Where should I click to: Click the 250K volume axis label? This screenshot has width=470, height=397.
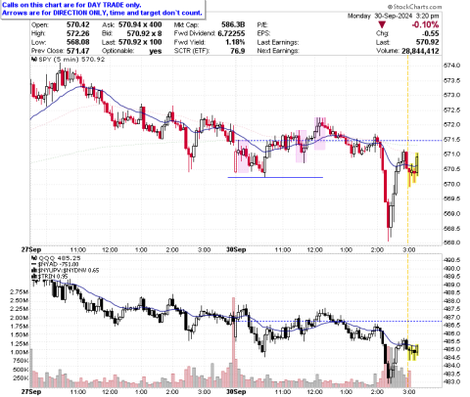tap(20, 378)
